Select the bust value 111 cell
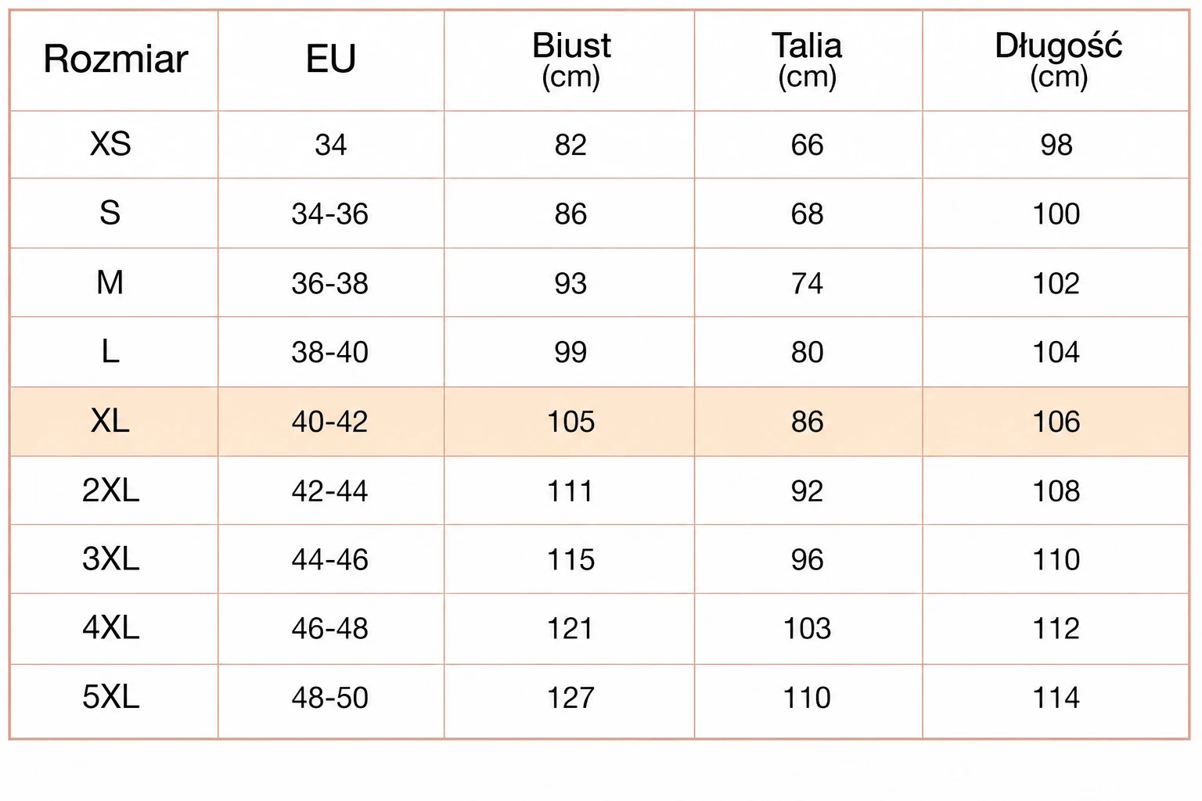Viewport: 1202px width, 801px height. (570, 490)
